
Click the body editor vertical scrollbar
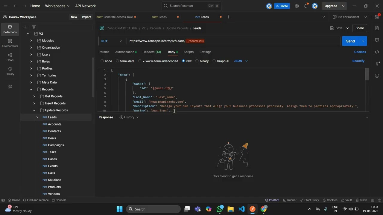[x=367, y=74]
